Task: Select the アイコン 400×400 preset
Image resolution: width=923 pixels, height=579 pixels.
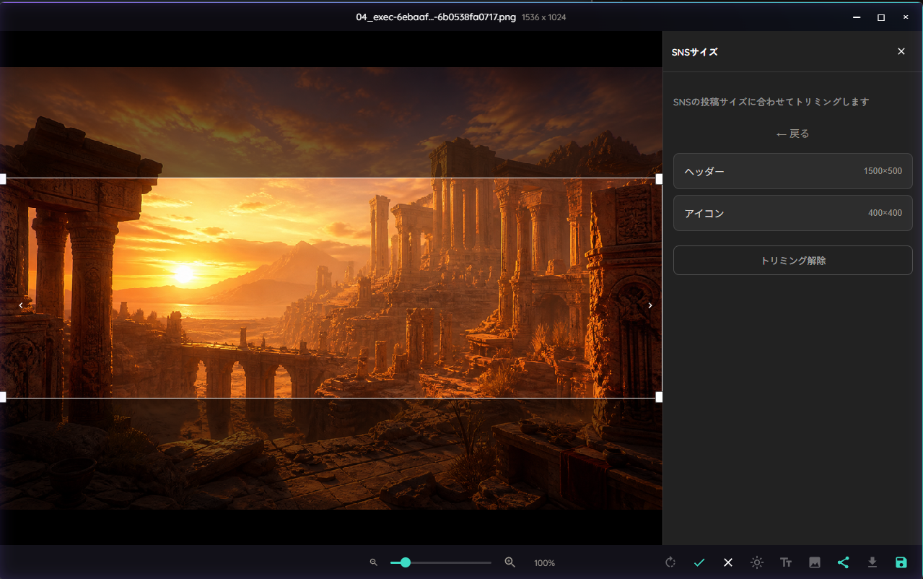Action: click(793, 213)
